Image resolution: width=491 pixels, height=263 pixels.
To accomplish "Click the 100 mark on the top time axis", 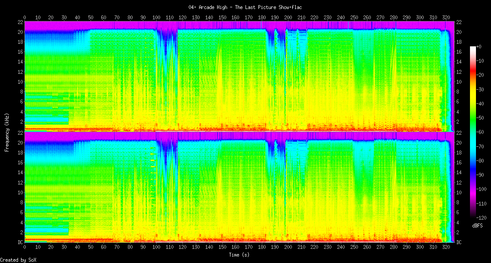I will (156, 18).
